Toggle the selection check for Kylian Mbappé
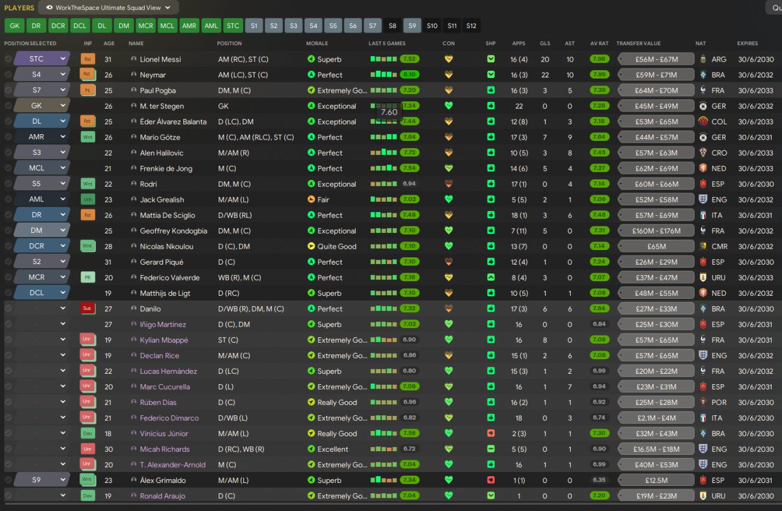The image size is (782, 511). 8,340
